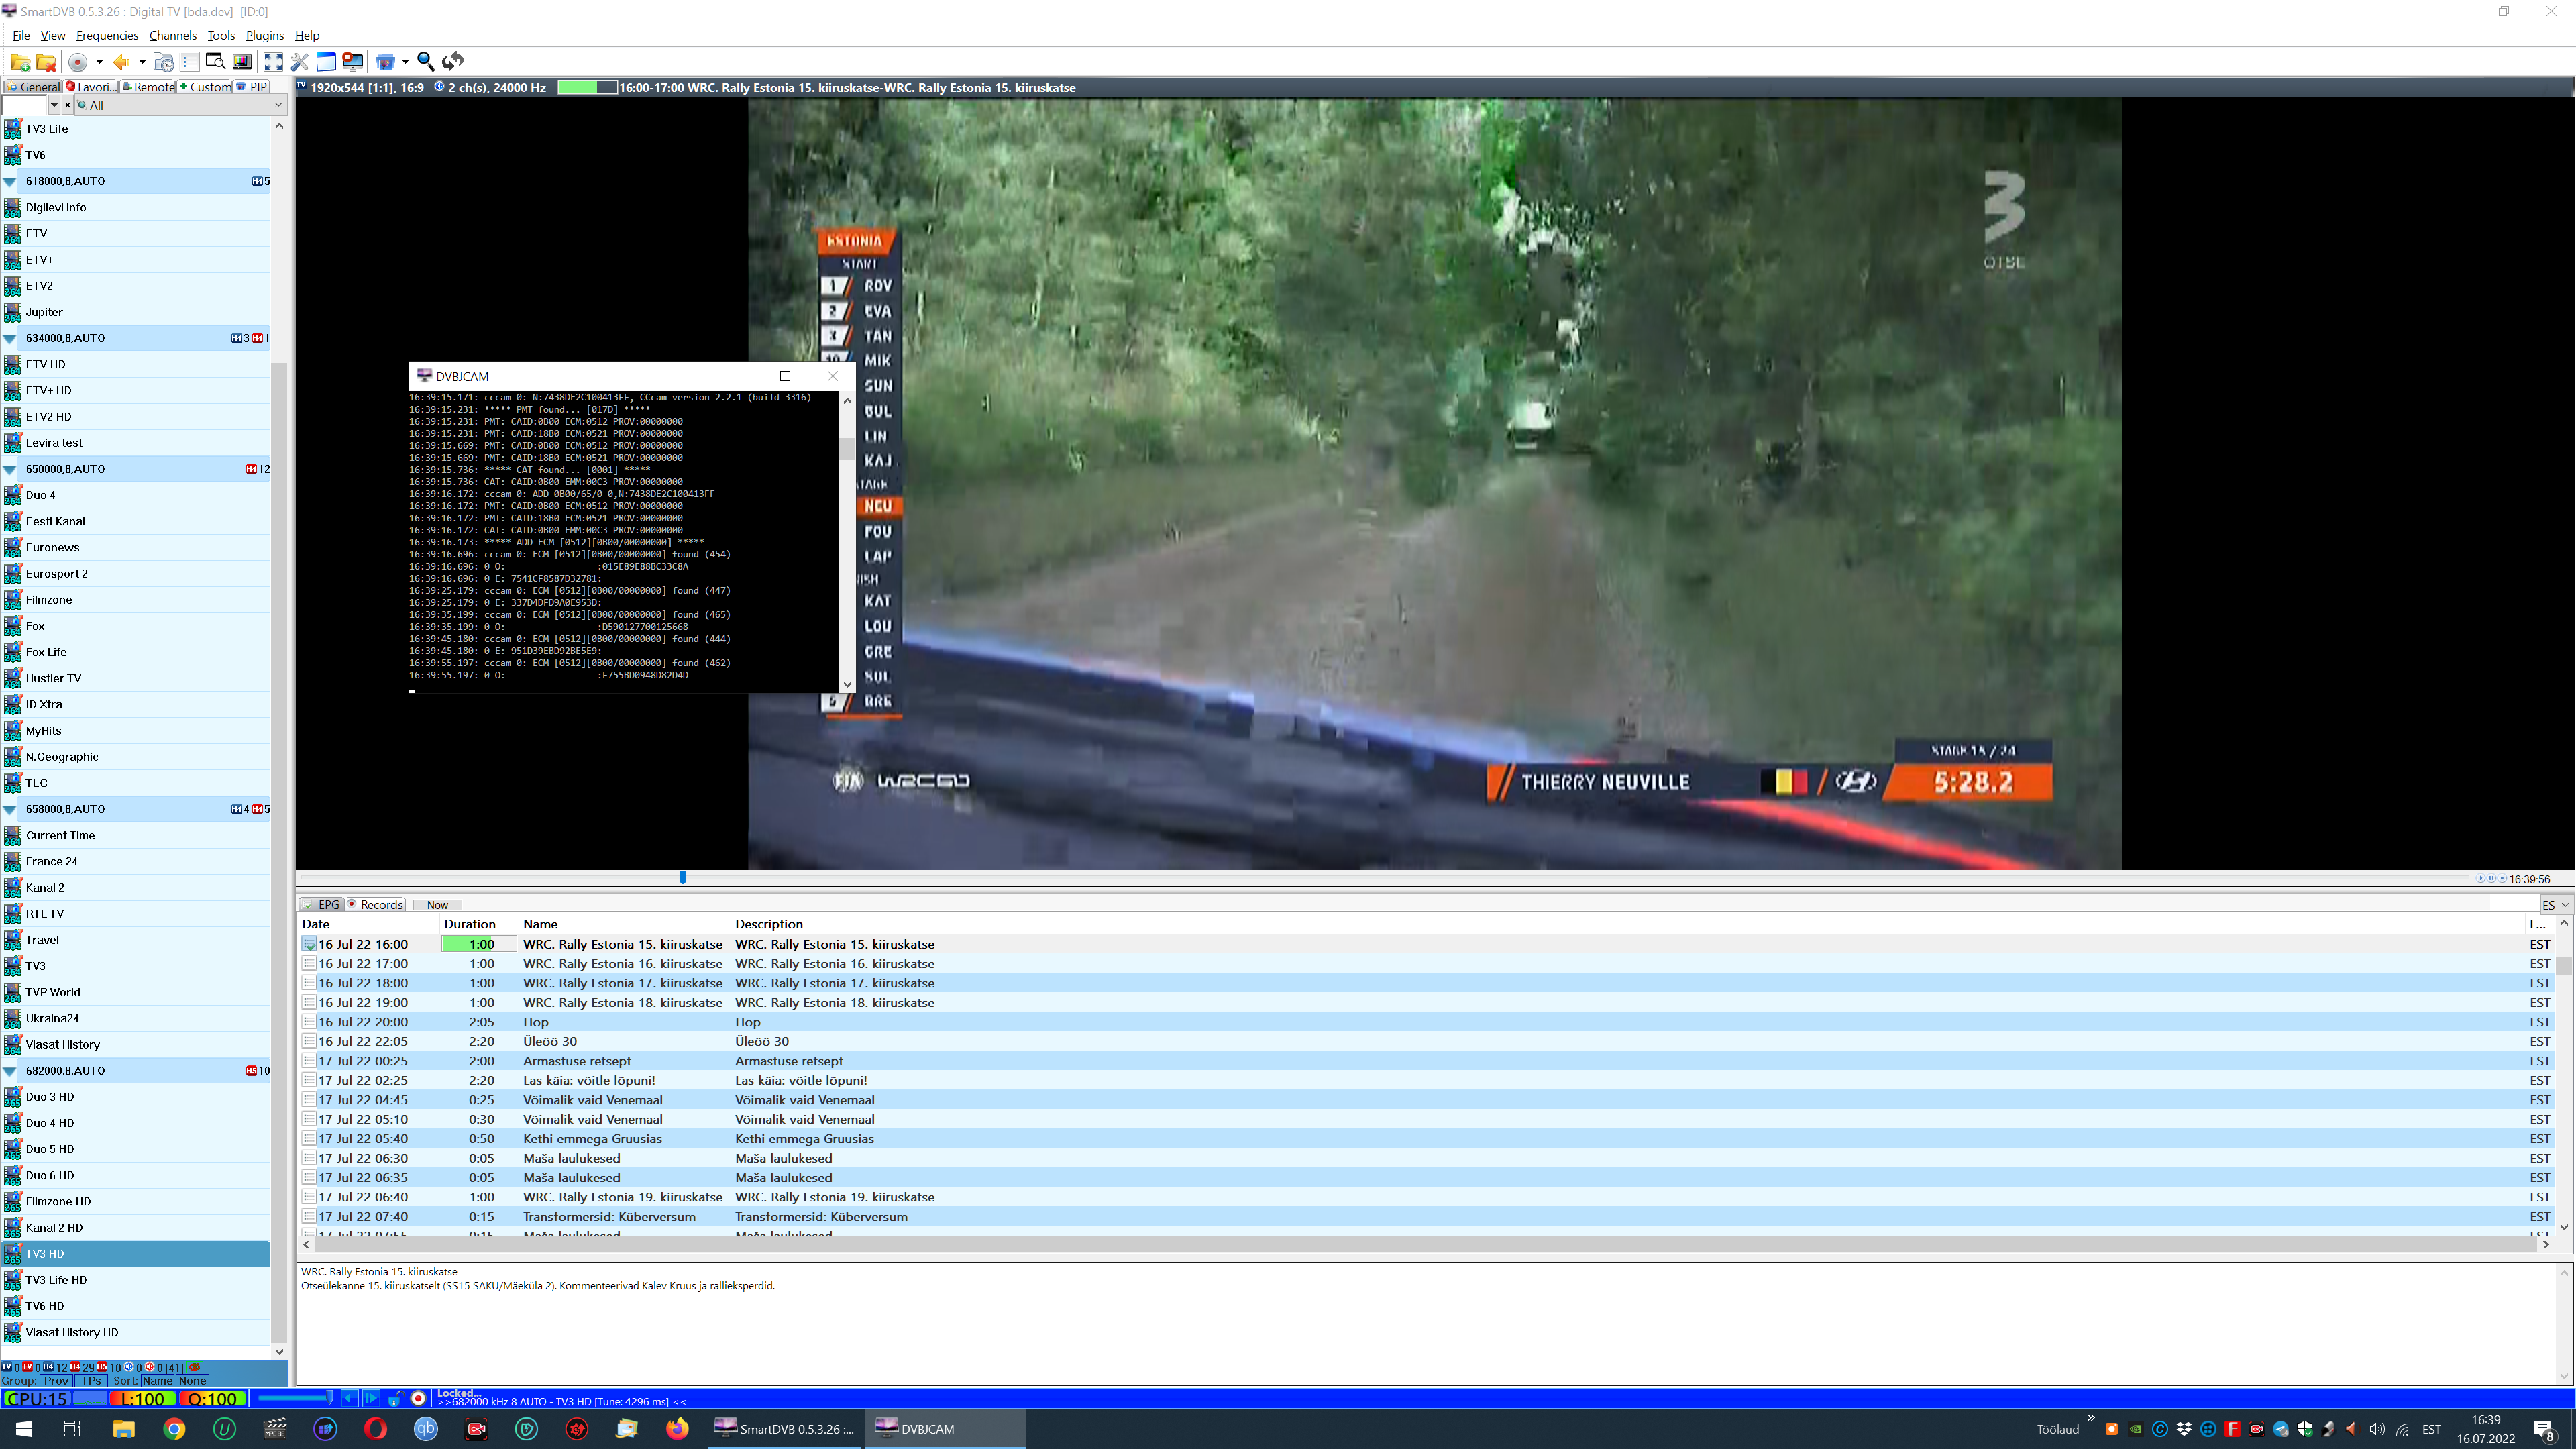Click the round record button in status bar
The width and height of the screenshot is (2576, 1449).
pyautogui.click(x=419, y=1398)
